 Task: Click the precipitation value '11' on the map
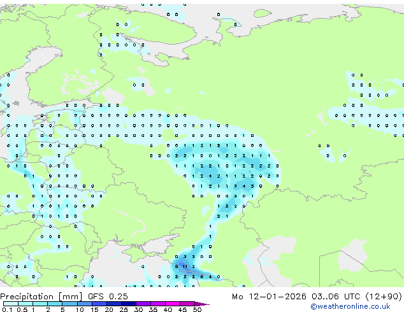coord(185,267)
